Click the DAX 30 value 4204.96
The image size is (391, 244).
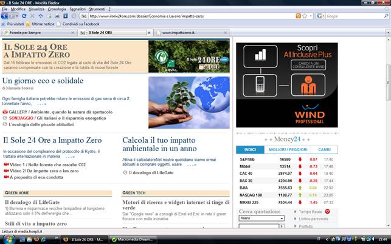285,181
